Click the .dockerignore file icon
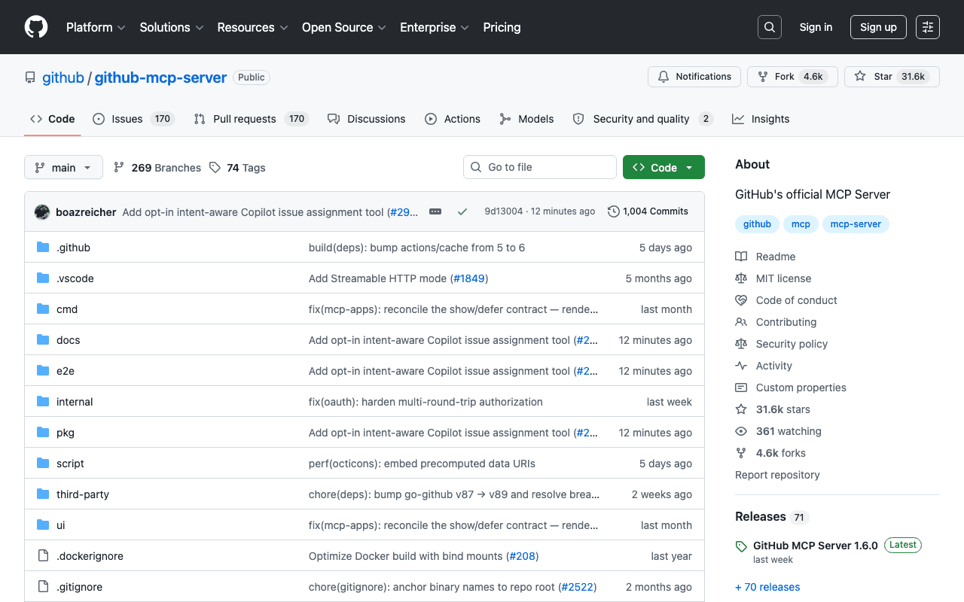 (x=43, y=556)
